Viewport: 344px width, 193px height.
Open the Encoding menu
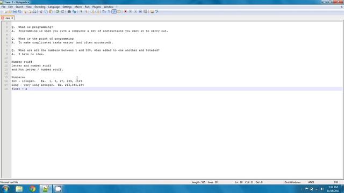coord(40,7)
